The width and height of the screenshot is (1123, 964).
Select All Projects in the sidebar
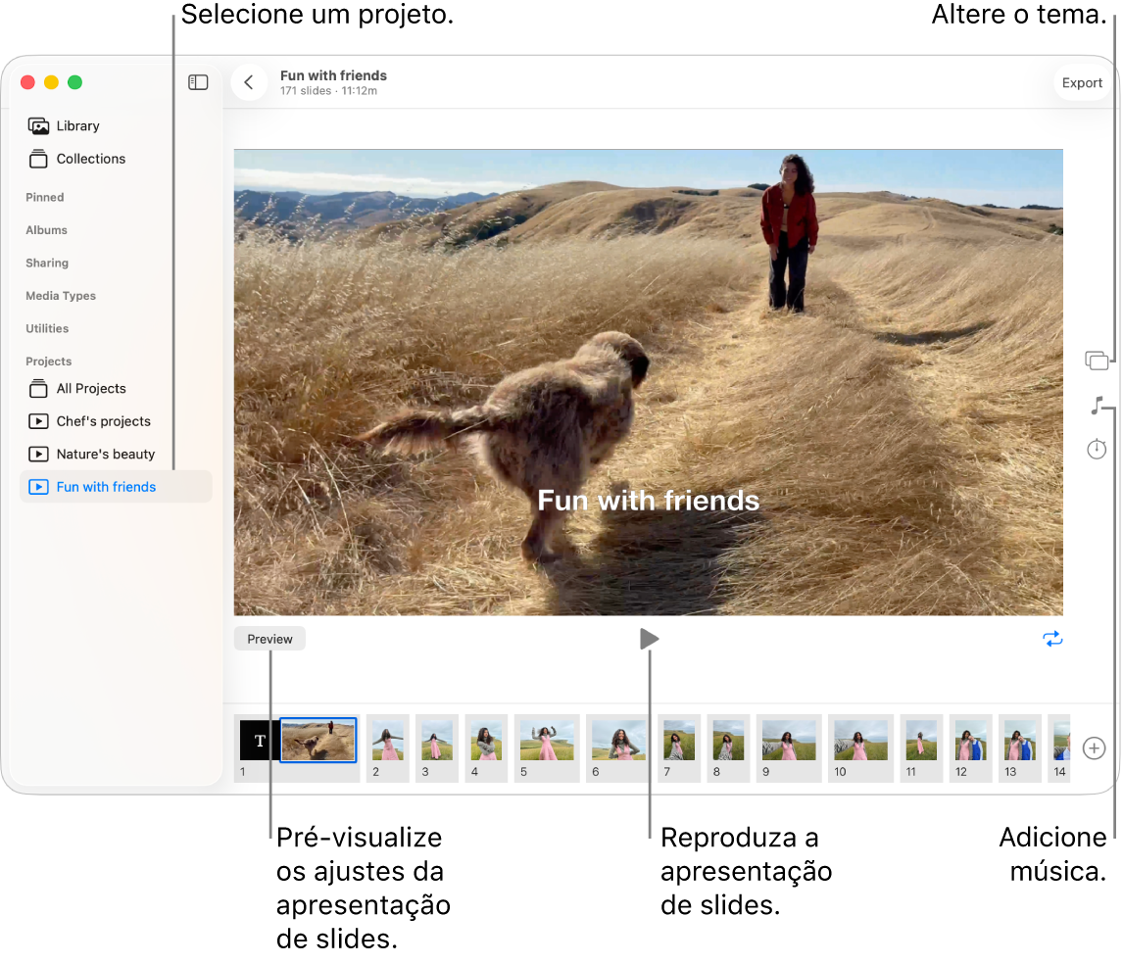point(116,389)
